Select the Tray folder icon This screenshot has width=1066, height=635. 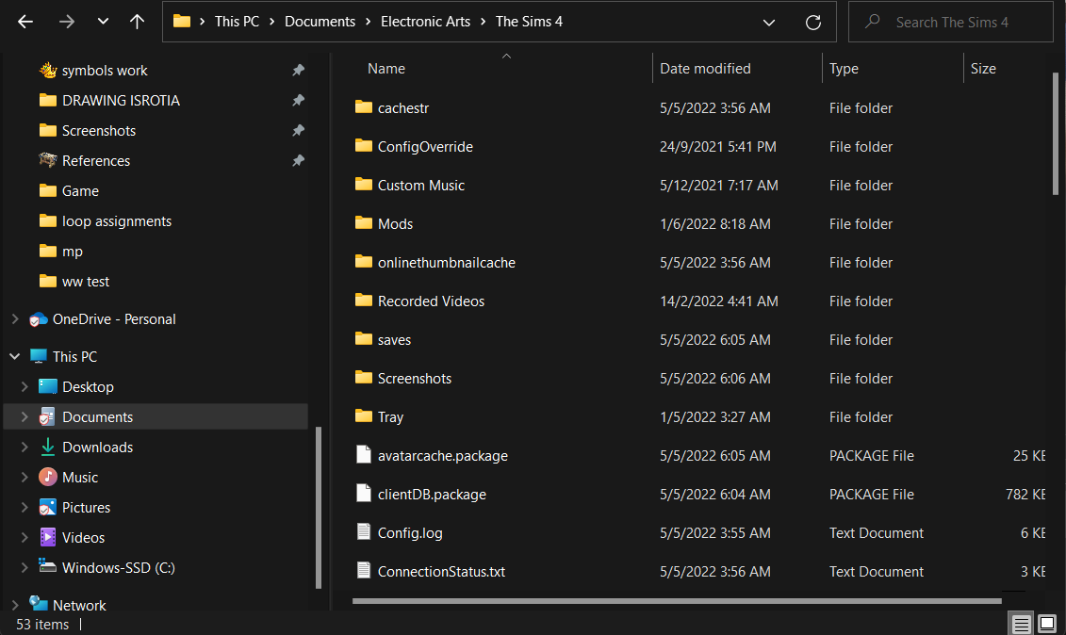coord(364,416)
